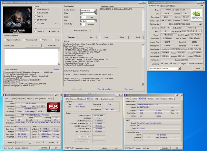Click the bus interface question mark in GPU-Z

[x=201, y=31]
